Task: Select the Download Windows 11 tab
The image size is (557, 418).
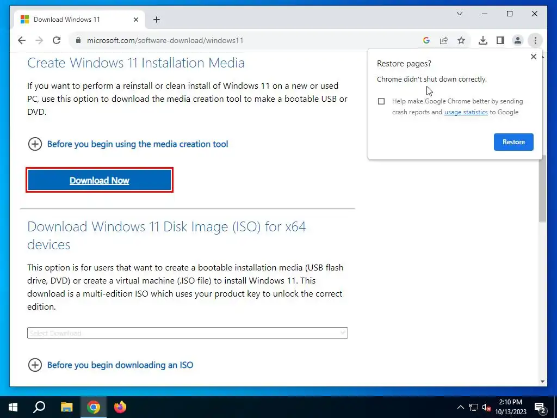Action: (79, 20)
